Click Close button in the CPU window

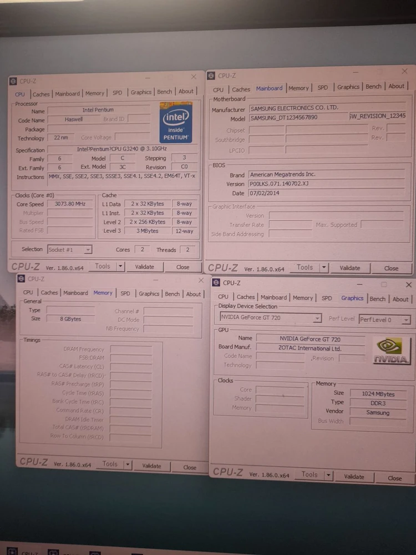tap(183, 268)
